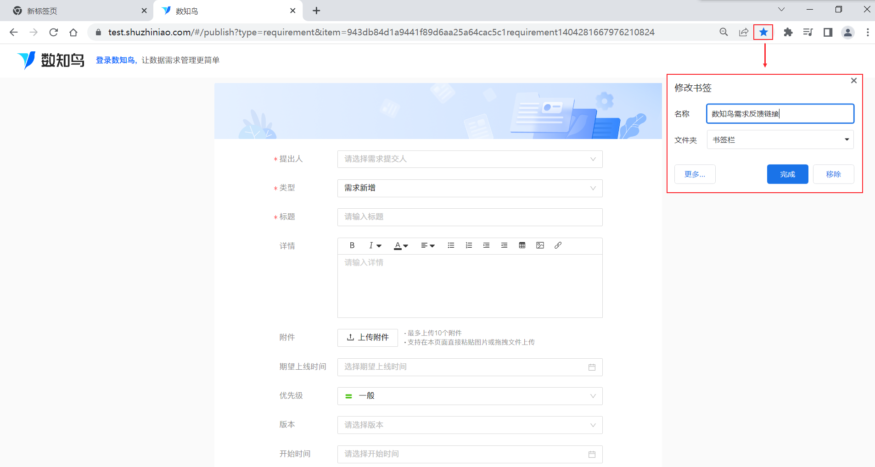This screenshot has width=875, height=467.
Task: Click the 更多... button
Action: tap(695, 174)
